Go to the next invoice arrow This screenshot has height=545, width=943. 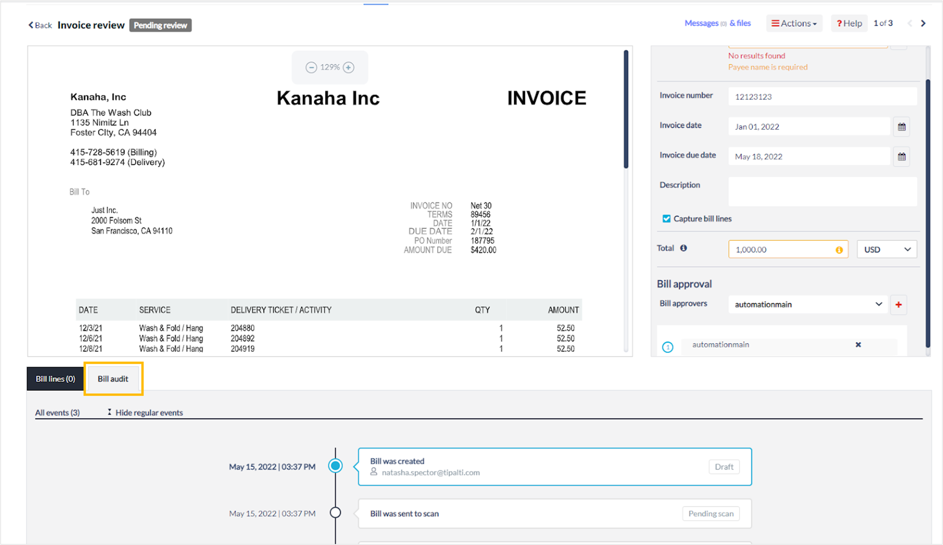pos(923,24)
